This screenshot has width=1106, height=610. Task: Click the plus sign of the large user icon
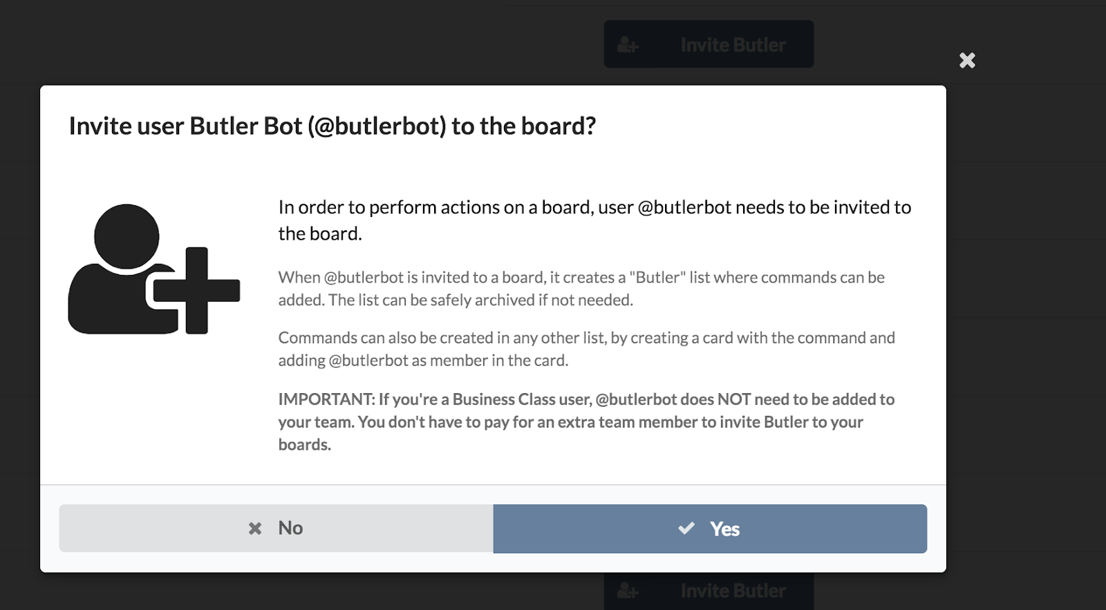[197, 290]
